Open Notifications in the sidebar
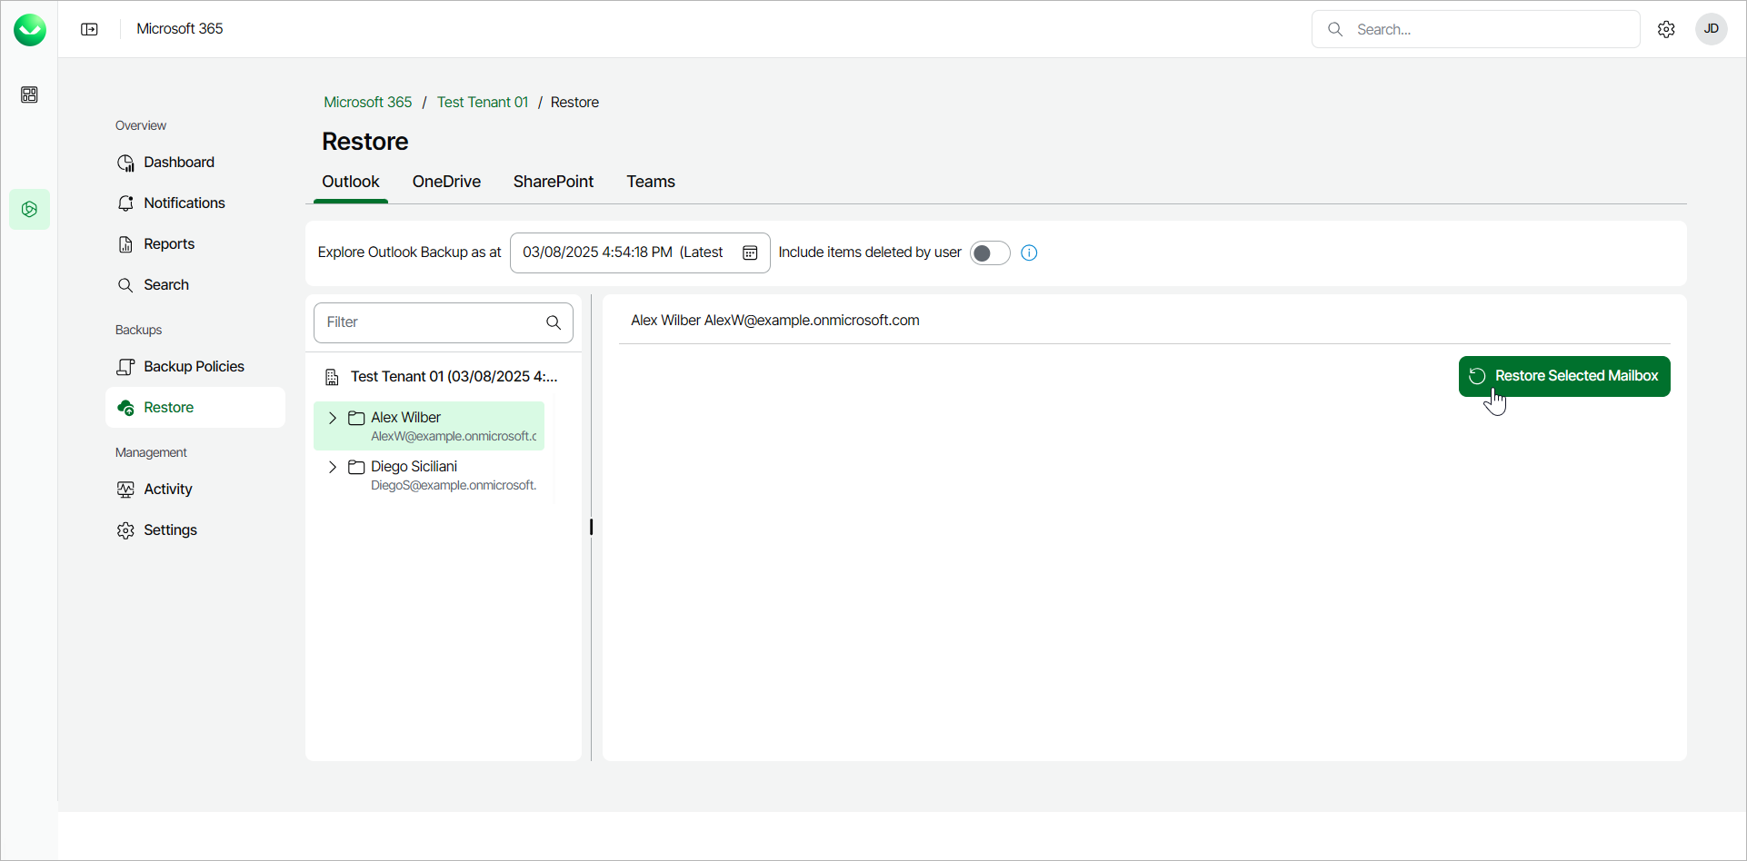1747x861 pixels. pos(195,203)
